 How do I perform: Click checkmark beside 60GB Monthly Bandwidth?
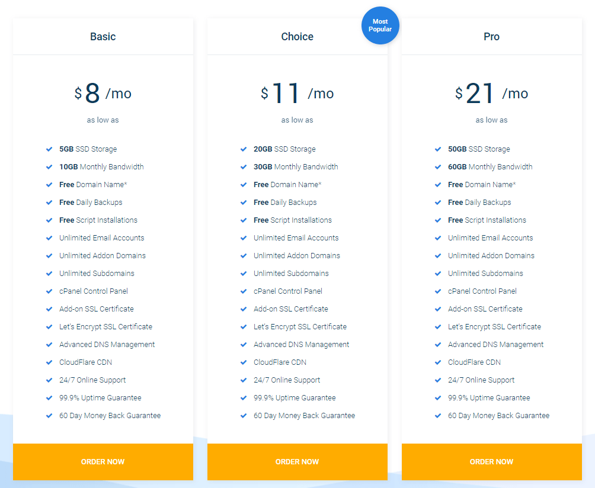pos(438,167)
